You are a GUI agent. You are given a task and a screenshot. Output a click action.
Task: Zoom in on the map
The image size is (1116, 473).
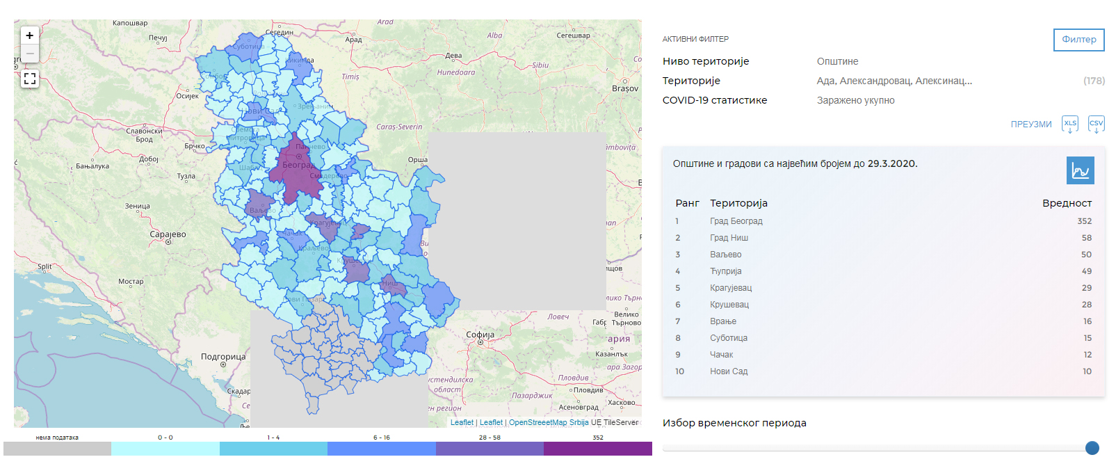coord(30,35)
